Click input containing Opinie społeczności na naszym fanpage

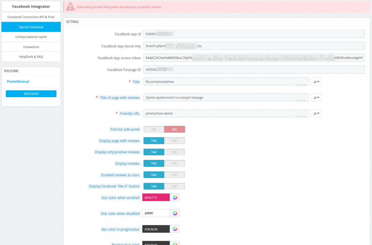(226, 97)
